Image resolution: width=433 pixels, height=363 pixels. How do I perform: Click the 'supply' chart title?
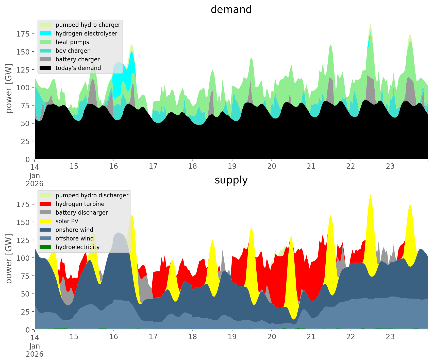231,180
